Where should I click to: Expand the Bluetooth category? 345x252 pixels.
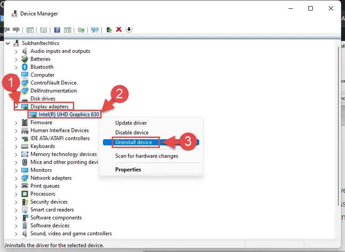(x=16, y=67)
